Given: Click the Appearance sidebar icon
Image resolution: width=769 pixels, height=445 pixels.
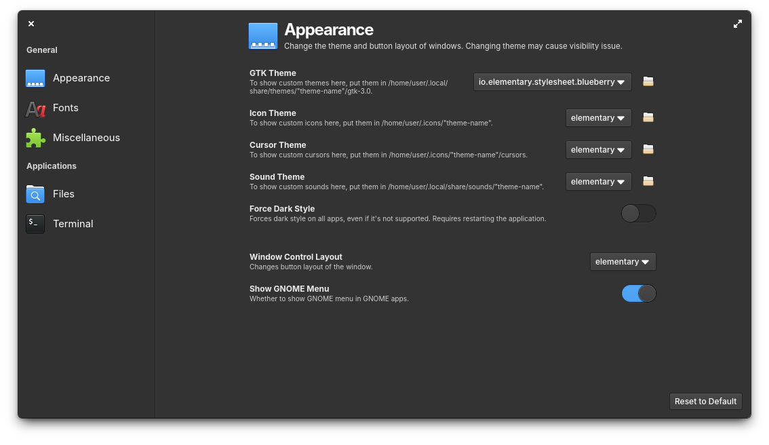Looking at the screenshot, I should point(35,78).
